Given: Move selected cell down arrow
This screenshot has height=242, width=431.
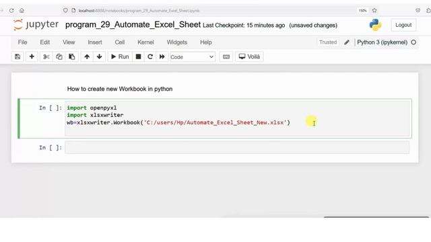Looking at the screenshot, I should coord(99,56).
